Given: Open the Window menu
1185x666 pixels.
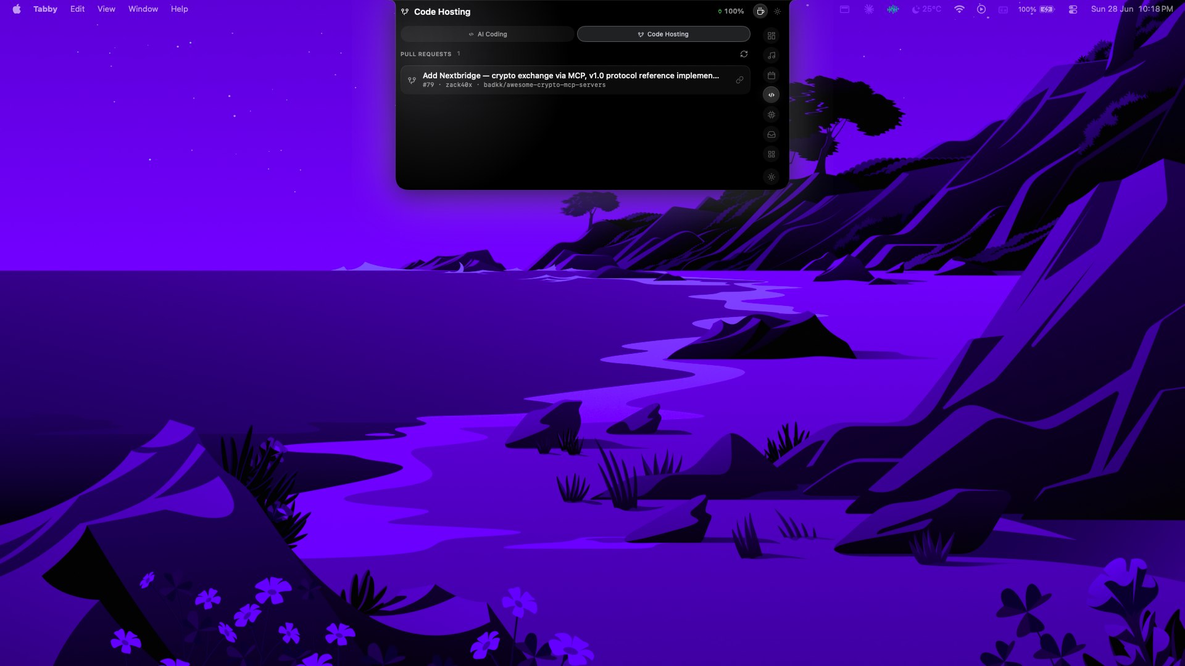Looking at the screenshot, I should 143,9.
